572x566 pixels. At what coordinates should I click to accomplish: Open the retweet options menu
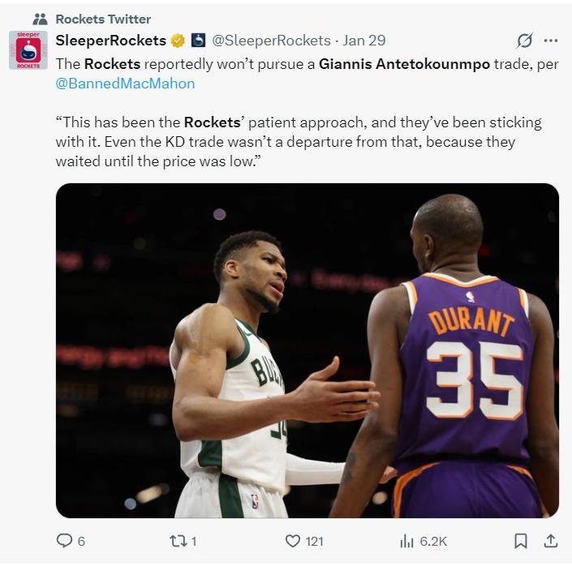click(x=176, y=541)
